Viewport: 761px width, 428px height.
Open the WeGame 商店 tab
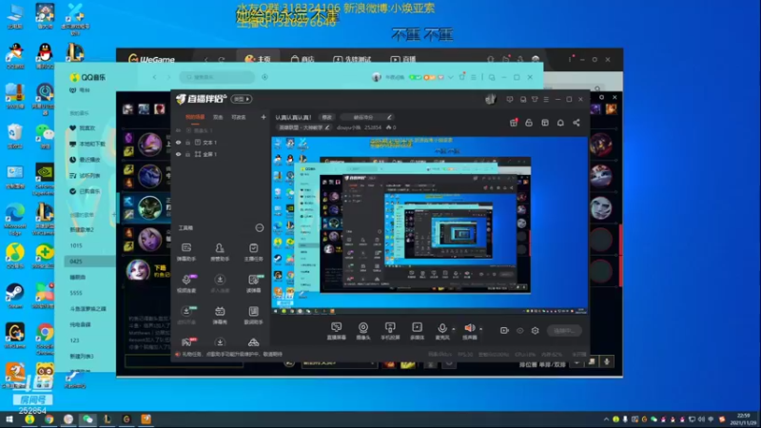(302, 59)
